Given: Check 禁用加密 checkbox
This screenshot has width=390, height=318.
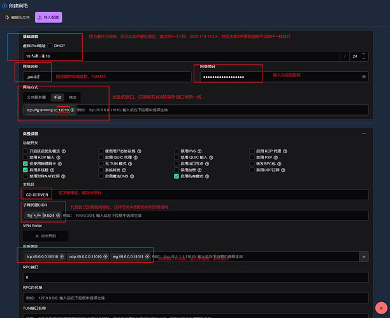Looking at the screenshot, I should coord(177,170).
